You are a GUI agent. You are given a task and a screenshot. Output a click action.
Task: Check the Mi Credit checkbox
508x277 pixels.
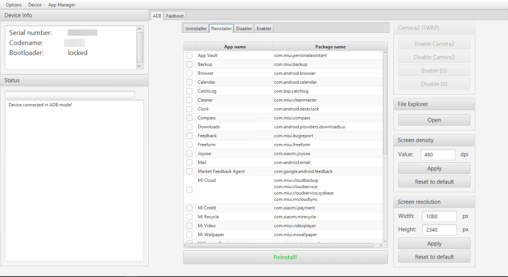tap(190, 208)
